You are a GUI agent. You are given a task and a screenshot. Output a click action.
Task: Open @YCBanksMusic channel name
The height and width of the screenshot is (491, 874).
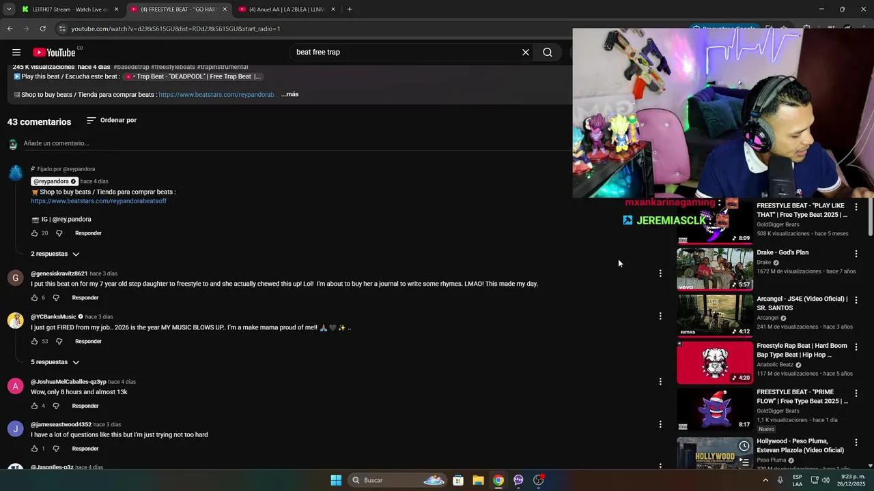pyautogui.click(x=53, y=316)
